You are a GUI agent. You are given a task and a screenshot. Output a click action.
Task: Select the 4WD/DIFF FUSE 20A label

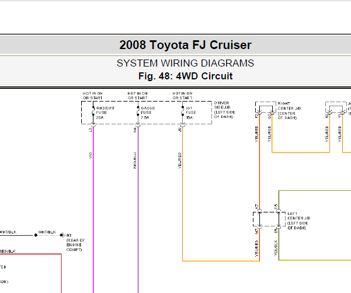point(105,113)
